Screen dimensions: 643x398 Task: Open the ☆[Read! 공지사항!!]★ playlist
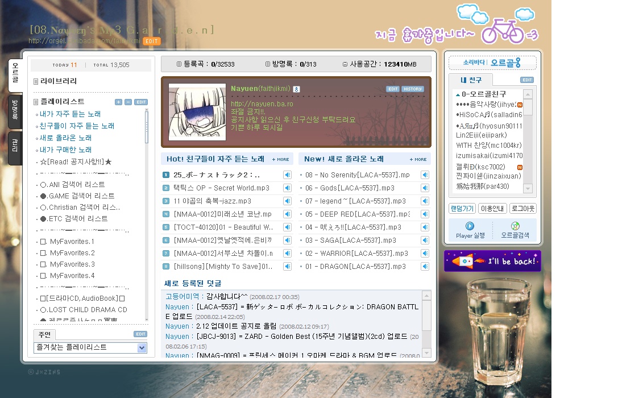click(76, 162)
